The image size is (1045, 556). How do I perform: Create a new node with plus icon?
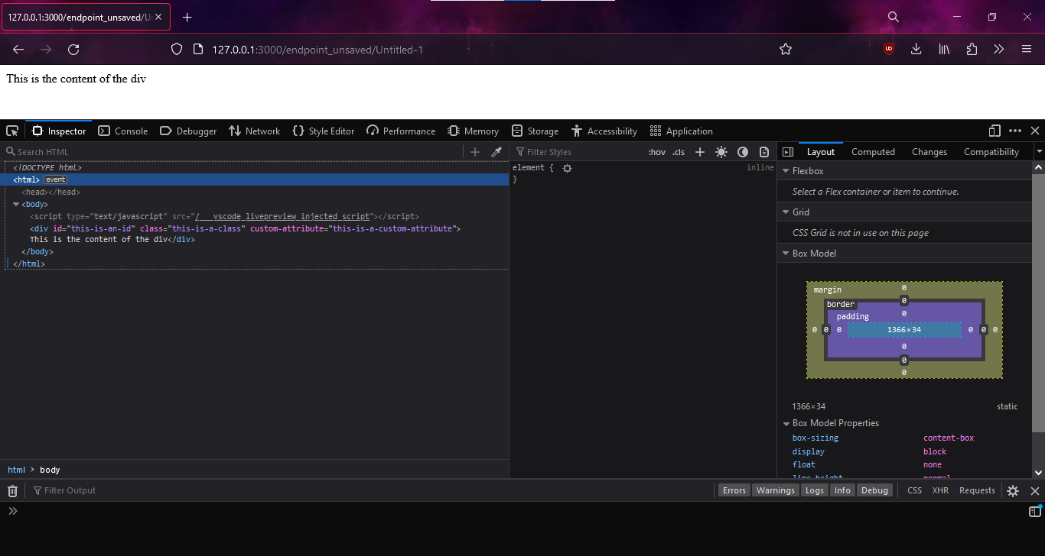pos(475,152)
